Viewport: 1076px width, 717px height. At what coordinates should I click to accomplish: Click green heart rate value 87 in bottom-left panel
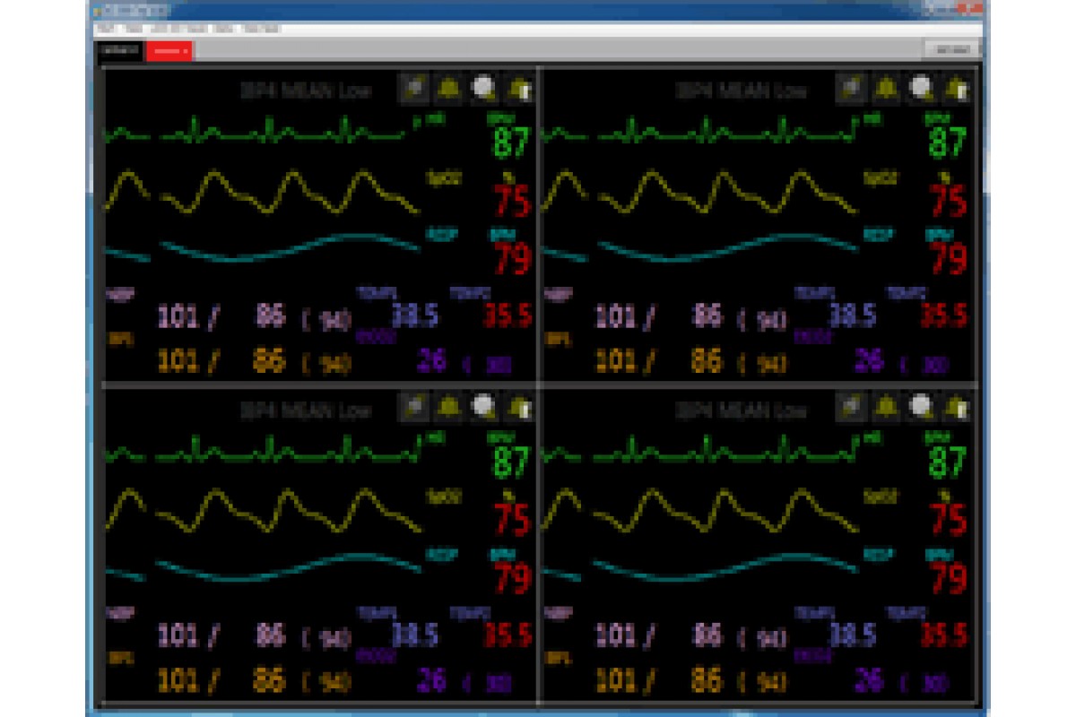pos(510,462)
